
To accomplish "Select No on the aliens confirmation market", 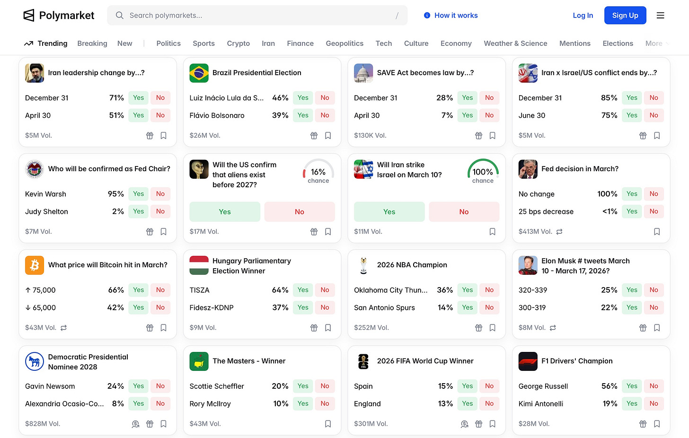I will point(300,211).
